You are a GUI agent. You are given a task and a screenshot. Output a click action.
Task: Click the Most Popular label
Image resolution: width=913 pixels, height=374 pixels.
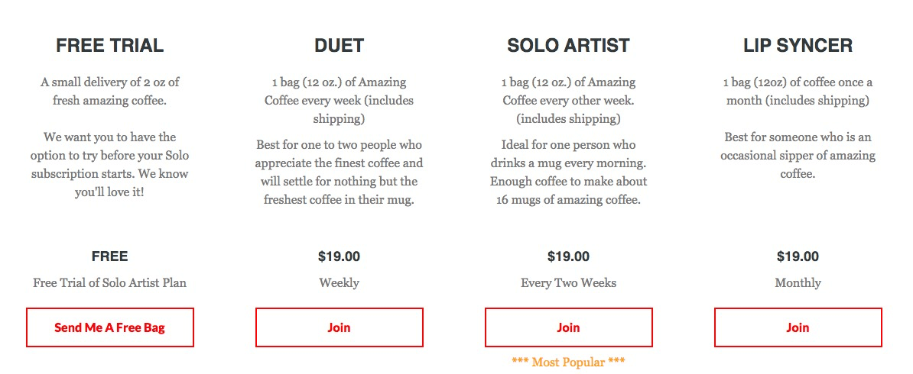tap(568, 363)
